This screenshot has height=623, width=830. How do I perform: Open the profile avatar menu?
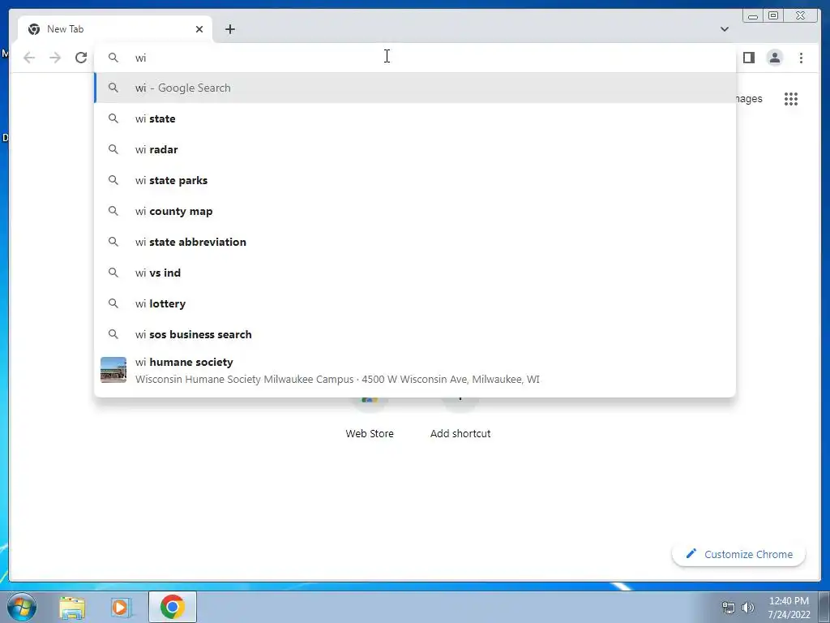(774, 58)
